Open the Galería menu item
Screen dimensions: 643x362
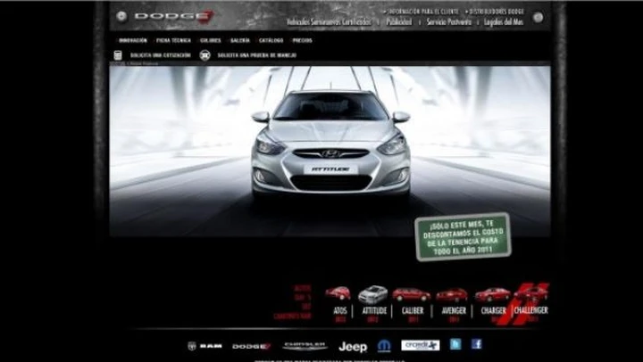240,40
